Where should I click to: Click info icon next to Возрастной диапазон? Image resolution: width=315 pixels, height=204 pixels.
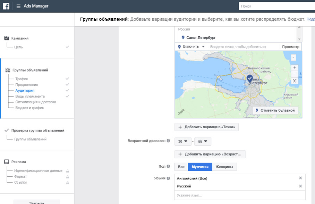[168, 141]
